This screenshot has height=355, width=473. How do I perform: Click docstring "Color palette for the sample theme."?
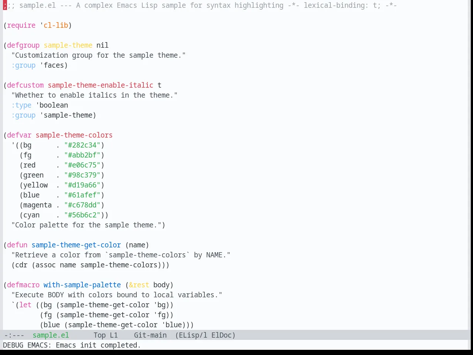coord(86,225)
